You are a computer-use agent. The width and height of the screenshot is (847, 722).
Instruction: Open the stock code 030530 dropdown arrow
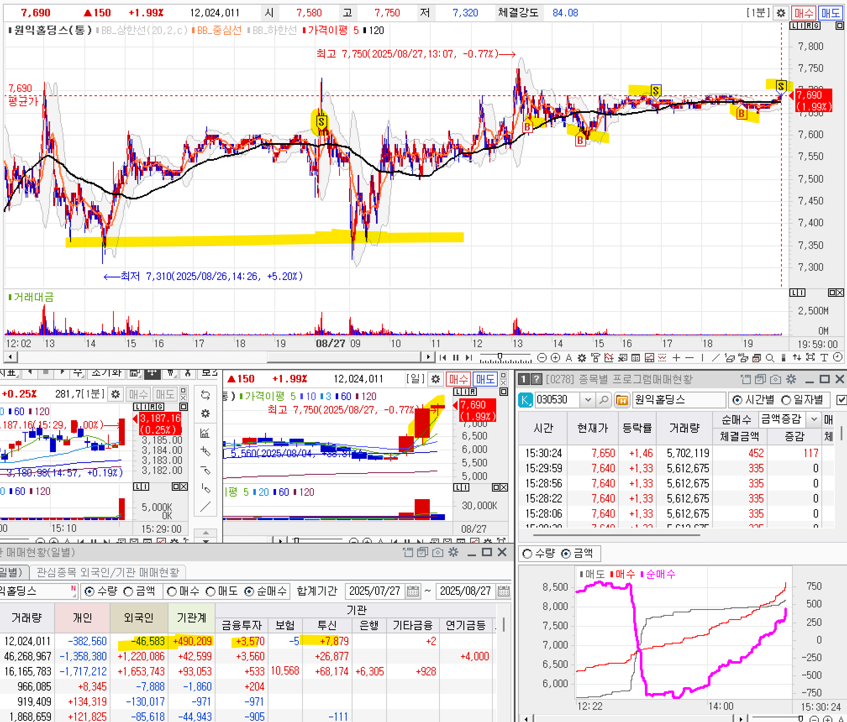pos(588,400)
